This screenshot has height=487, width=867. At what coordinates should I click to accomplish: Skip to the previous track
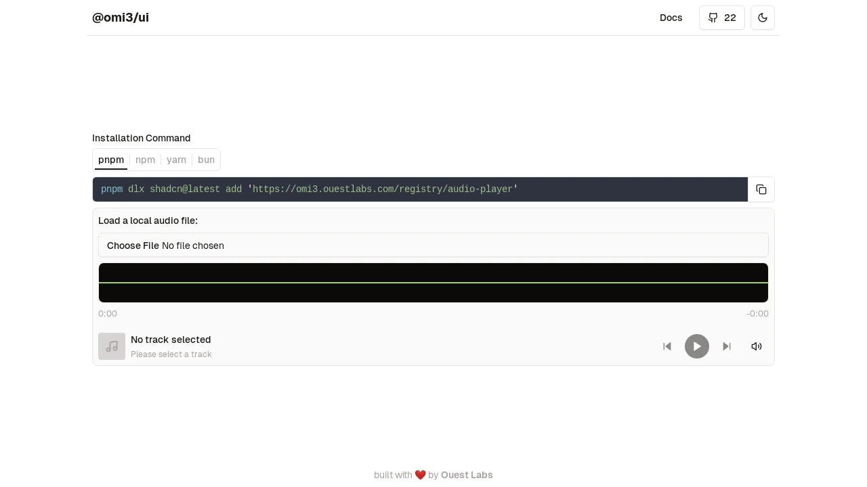pyautogui.click(x=667, y=346)
